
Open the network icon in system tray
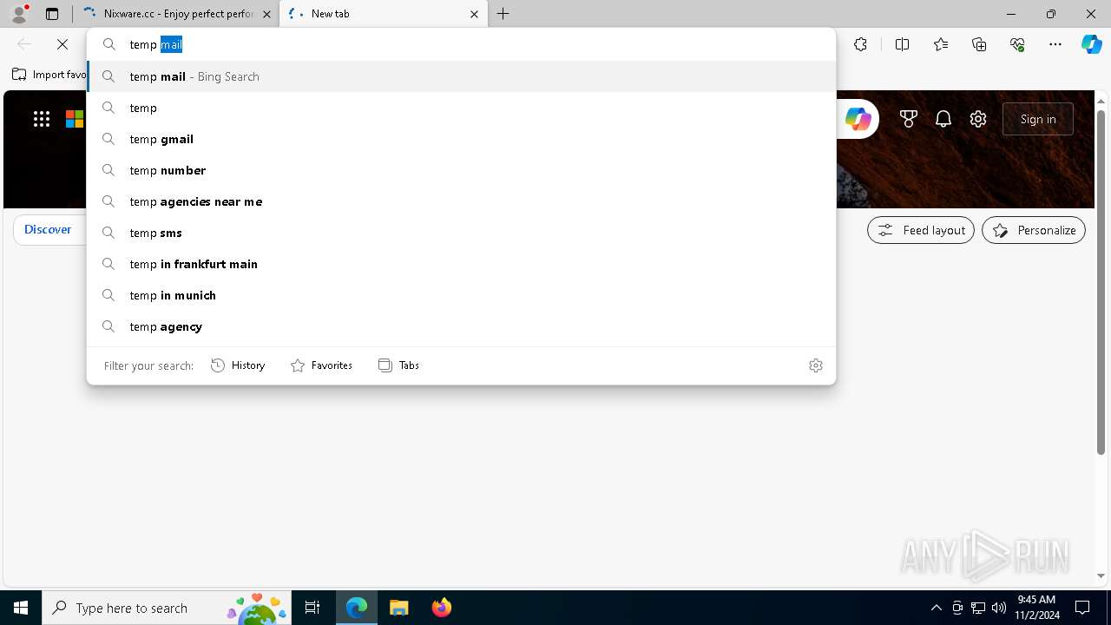(x=978, y=608)
